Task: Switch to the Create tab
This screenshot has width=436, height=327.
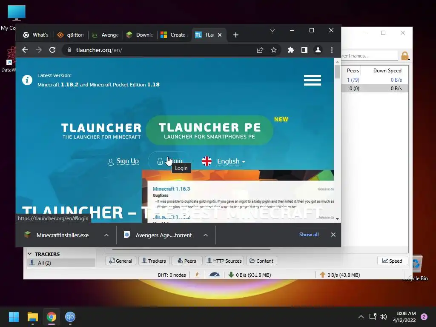Action: [175, 35]
